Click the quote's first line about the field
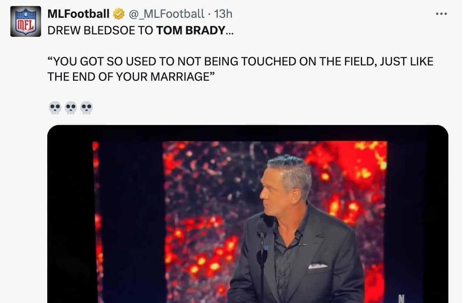This screenshot has height=303, width=467. pyautogui.click(x=241, y=62)
